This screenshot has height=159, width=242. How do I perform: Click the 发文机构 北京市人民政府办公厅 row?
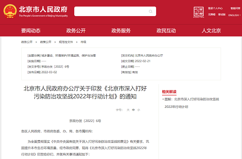point(142,56)
